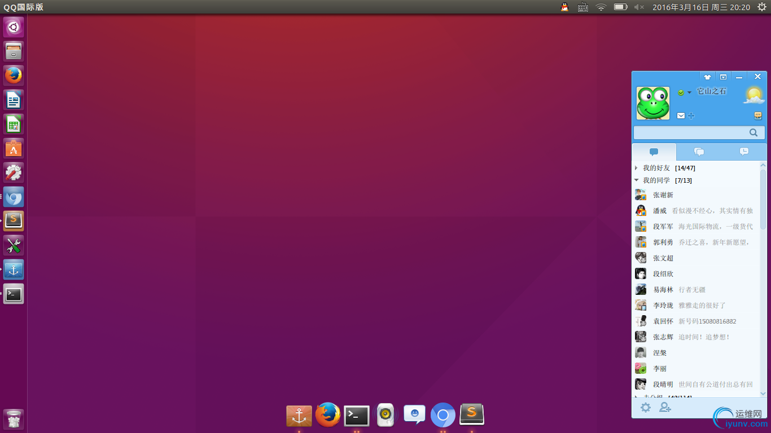Open the QQ main menu dropdown button in title bar
The height and width of the screenshot is (433, 771).
pyautogui.click(x=723, y=77)
